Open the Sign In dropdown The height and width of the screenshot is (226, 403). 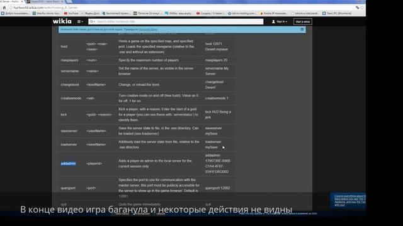[x=280, y=21]
